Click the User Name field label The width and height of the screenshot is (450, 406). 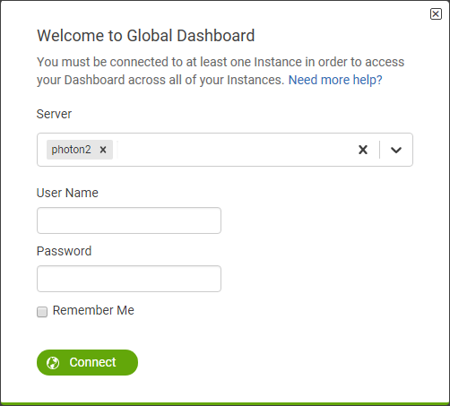pyautogui.click(x=67, y=193)
